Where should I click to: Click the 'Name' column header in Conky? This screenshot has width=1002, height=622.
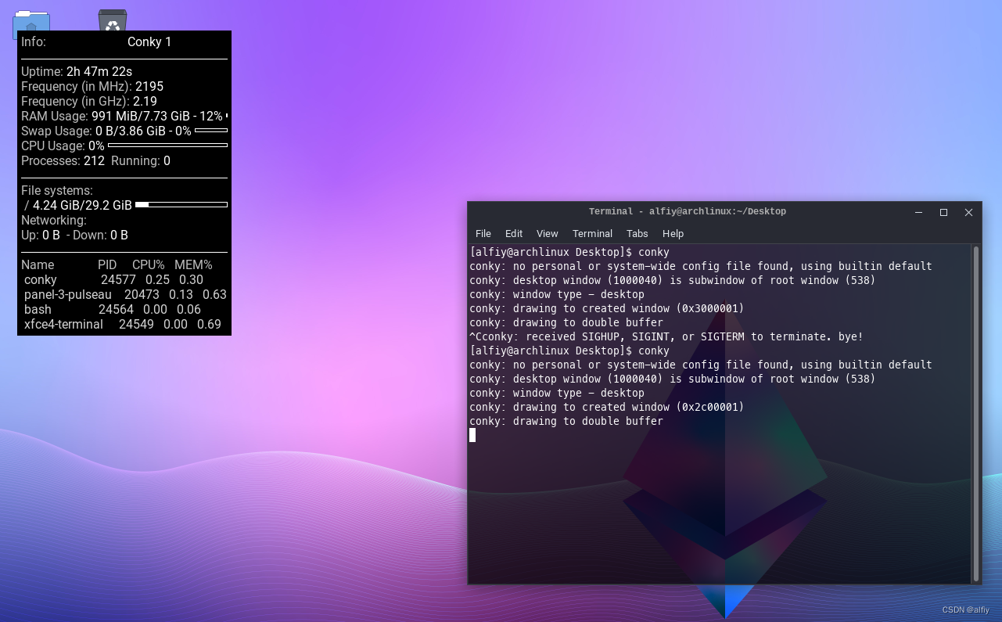click(x=38, y=264)
